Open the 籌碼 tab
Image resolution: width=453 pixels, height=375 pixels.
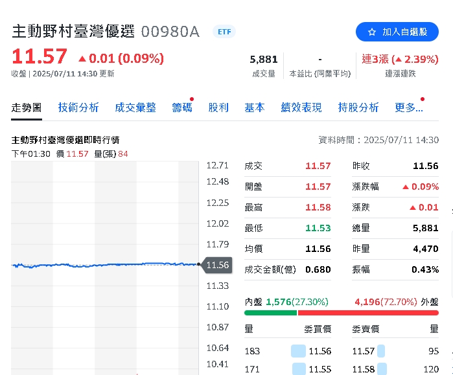[182, 108]
